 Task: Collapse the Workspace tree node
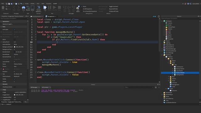162,21
